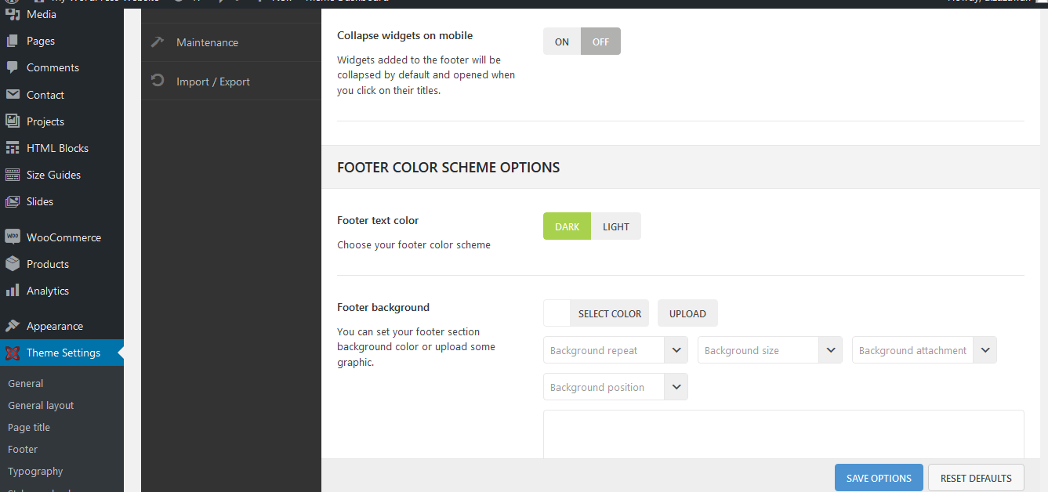This screenshot has width=1048, height=492.
Task: Switch collapse widgets toggle to OFF
Action: click(x=600, y=42)
